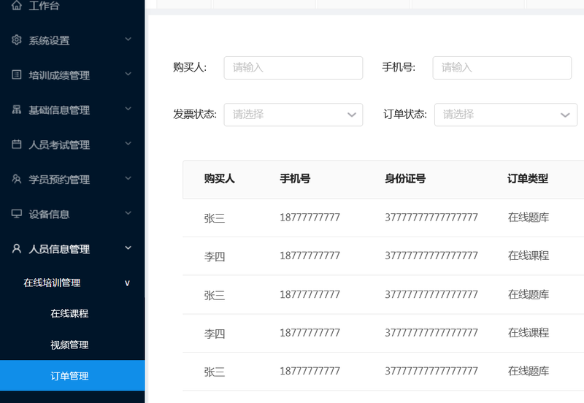
Task: Select 李四 in the second table row
Action: point(215,256)
